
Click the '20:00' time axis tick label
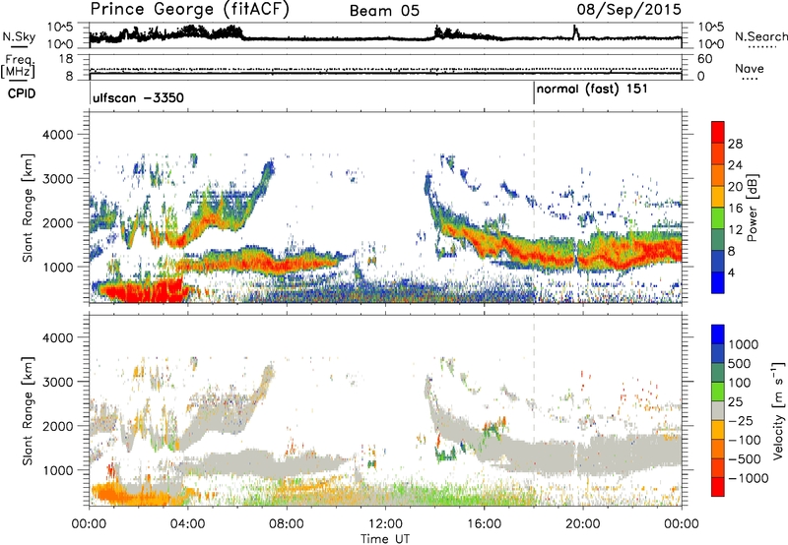(583, 524)
